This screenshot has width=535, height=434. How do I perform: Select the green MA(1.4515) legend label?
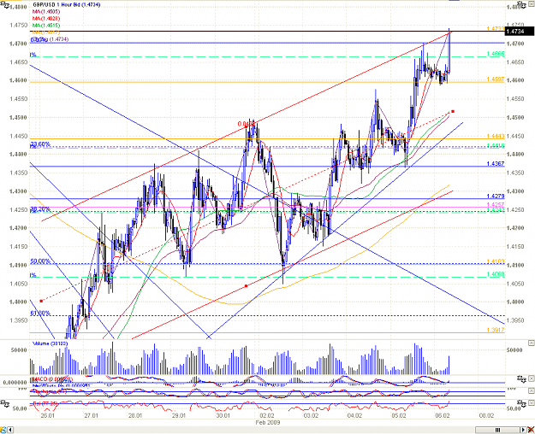pyautogui.click(x=46, y=26)
